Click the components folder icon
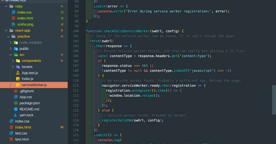The image size is (276, 144). (18, 61)
